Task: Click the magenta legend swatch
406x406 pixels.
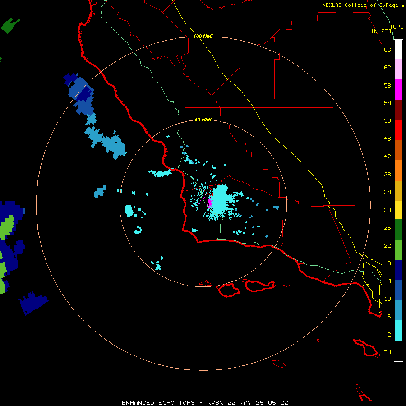Action: click(x=398, y=90)
